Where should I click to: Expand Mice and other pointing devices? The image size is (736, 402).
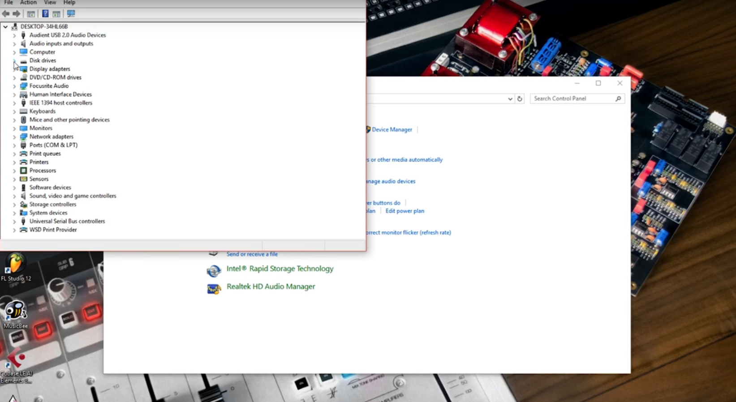pos(14,120)
